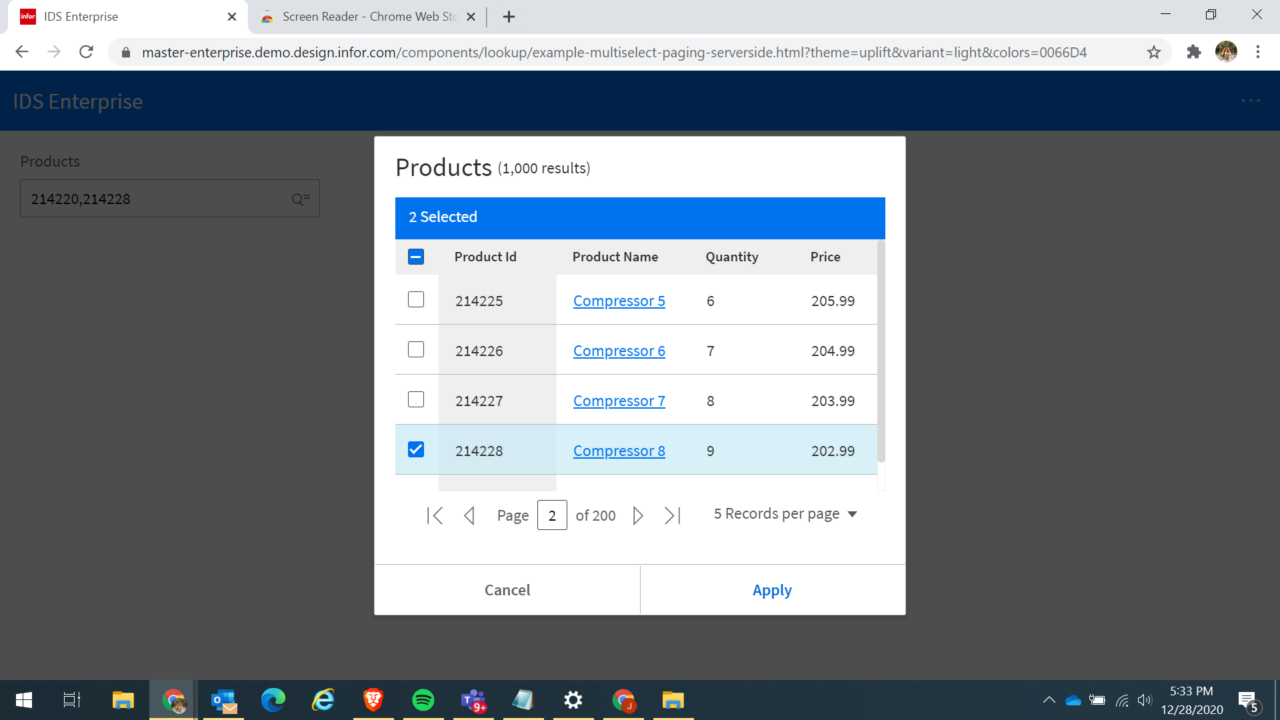Toggle the select-all header checkbox
The image size is (1280, 720).
pyautogui.click(x=416, y=257)
